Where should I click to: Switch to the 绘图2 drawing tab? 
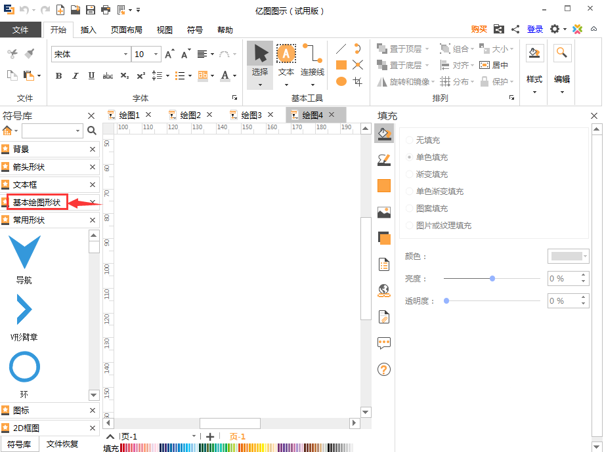[190, 114]
